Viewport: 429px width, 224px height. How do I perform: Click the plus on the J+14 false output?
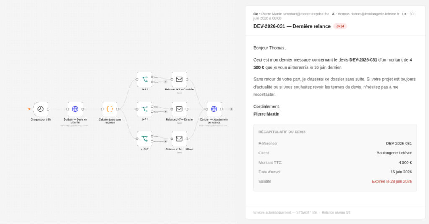click(x=165, y=142)
